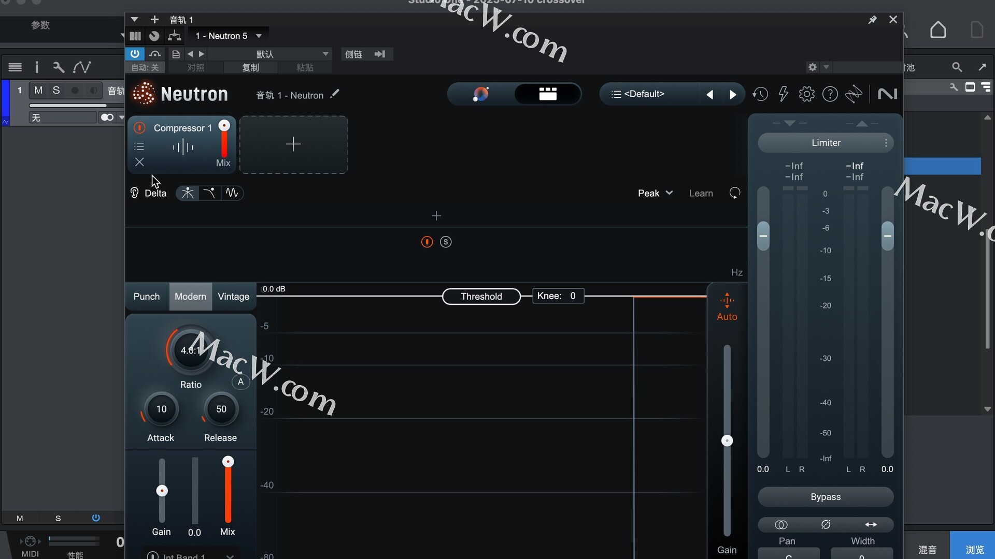The image size is (995, 559).
Task: Reset the learn circular arrow icon
Action: pyautogui.click(x=735, y=193)
